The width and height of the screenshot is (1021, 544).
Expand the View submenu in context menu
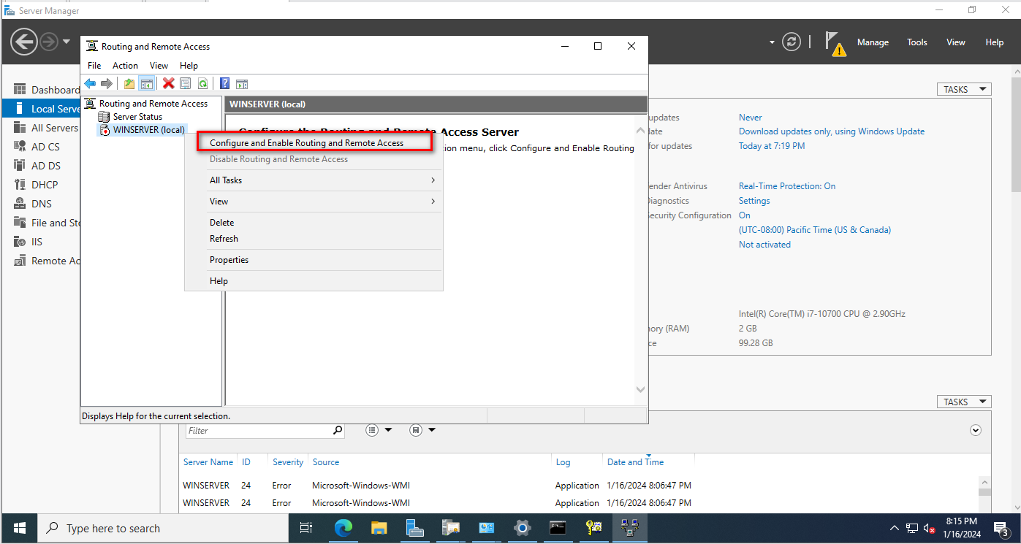(x=322, y=202)
